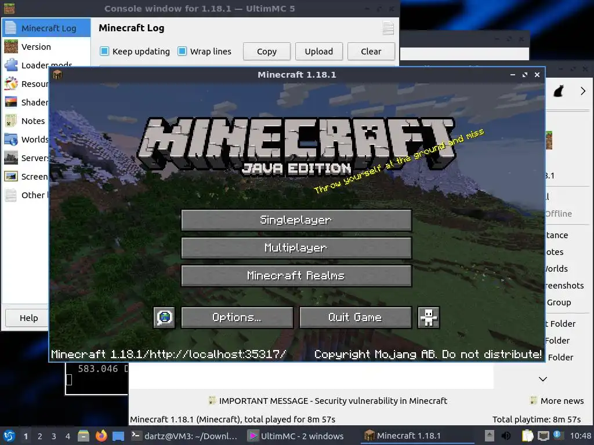Open the language globe icon in Minecraft
The image size is (594, 445).
pos(164,317)
